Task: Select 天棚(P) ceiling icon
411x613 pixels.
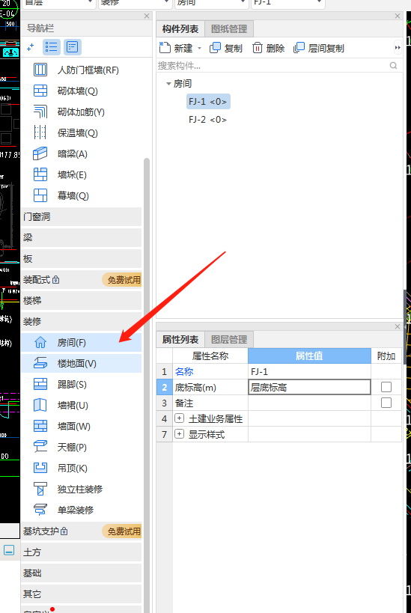Action: tap(40, 448)
